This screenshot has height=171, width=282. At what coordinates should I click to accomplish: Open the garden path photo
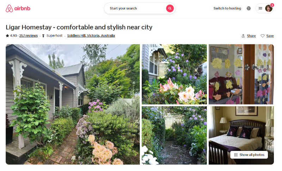(174, 135)
